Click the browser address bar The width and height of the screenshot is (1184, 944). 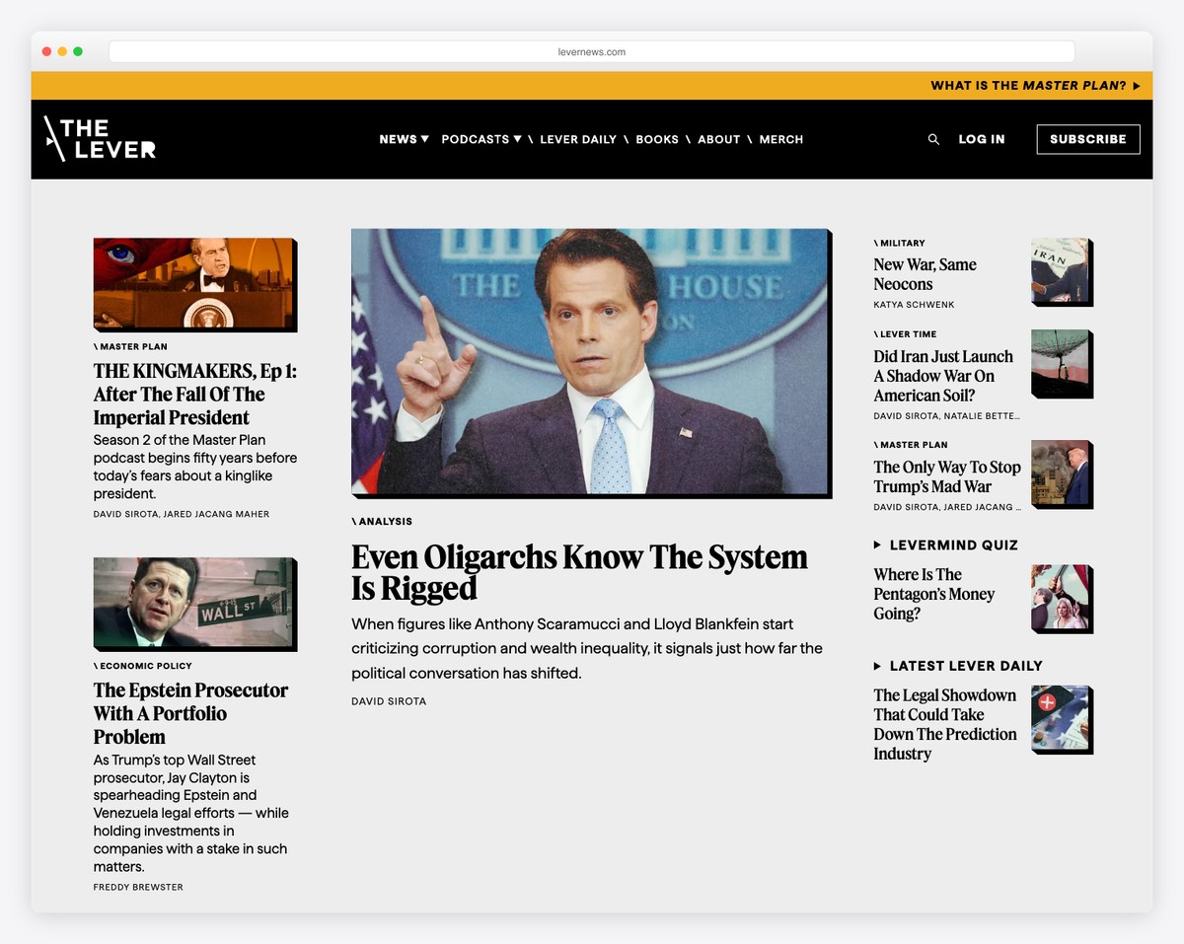tap(591, 52)
